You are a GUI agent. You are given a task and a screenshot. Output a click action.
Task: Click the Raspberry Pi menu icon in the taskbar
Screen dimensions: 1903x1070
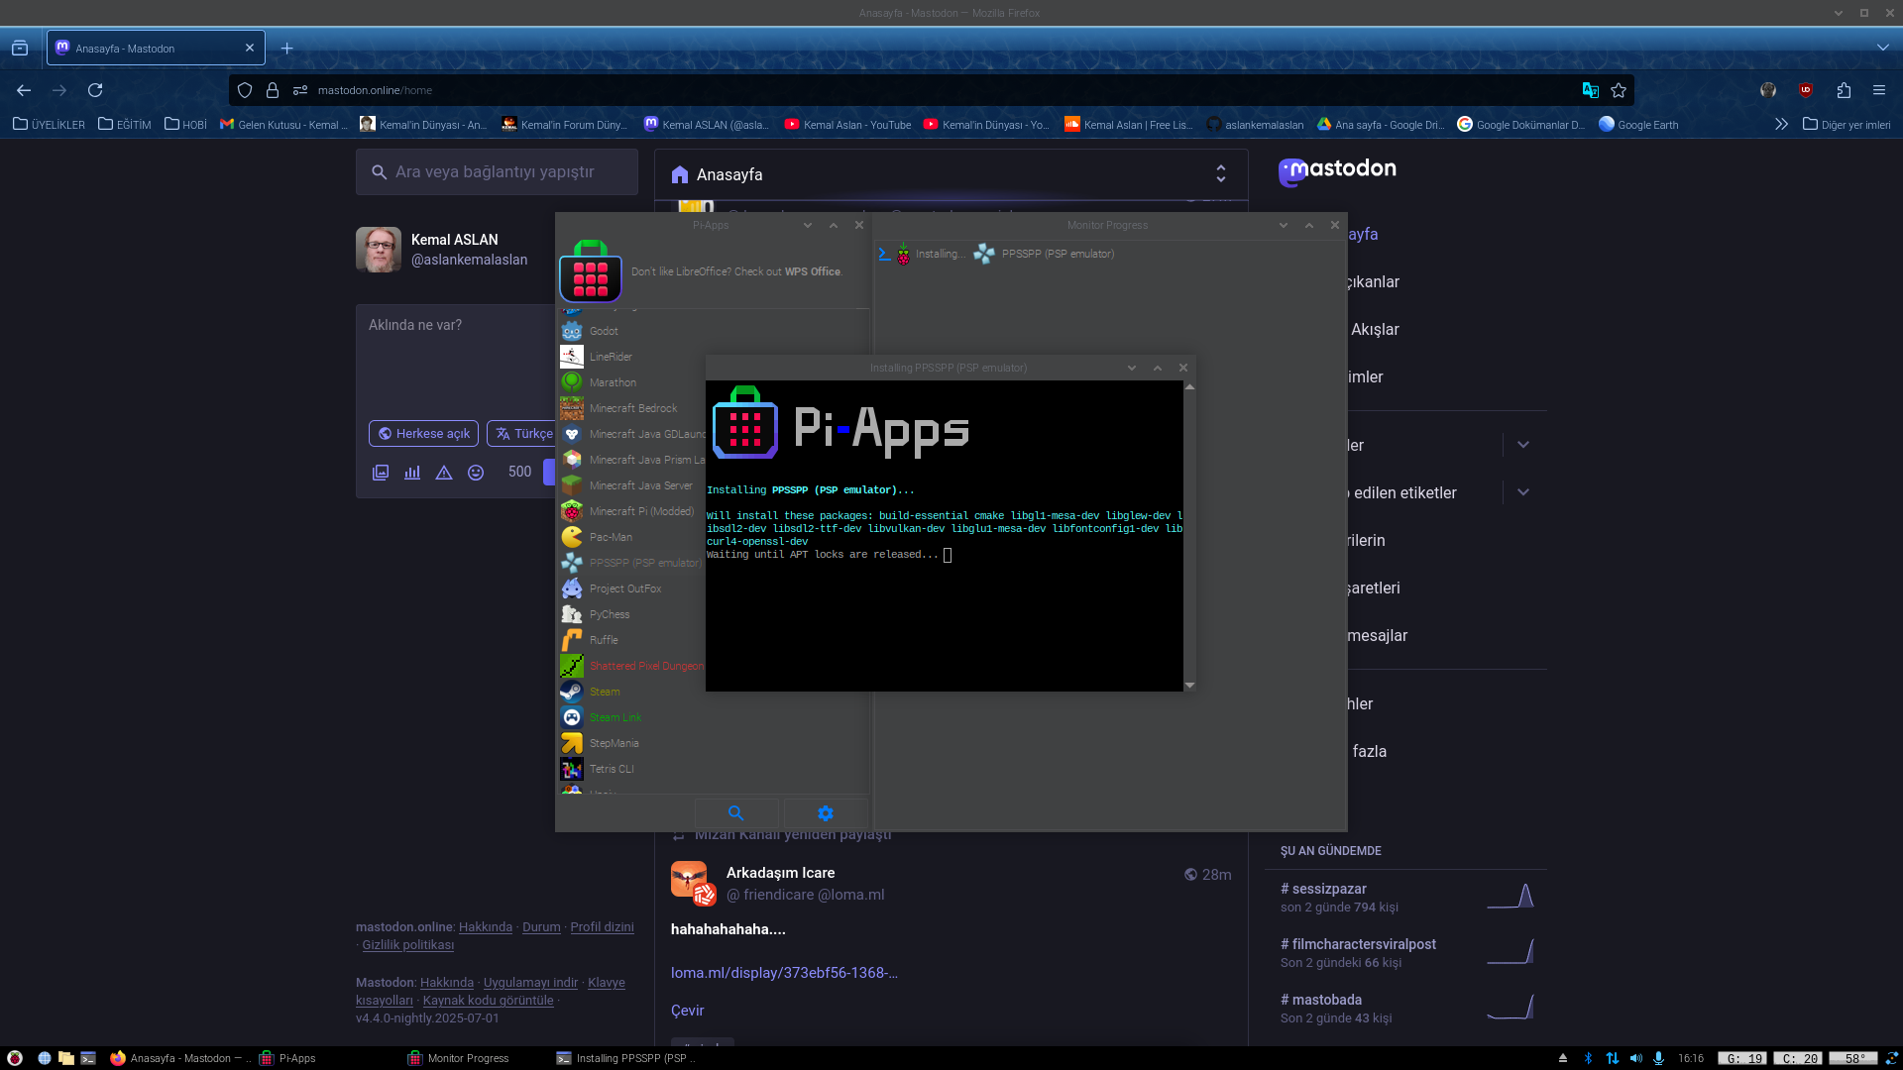[15, 1058]
